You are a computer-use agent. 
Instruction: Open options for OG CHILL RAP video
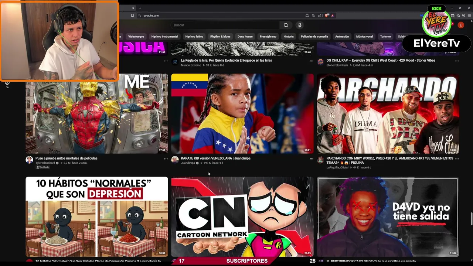457,61
